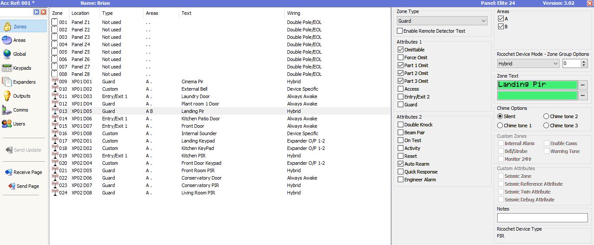Image resolution: width=594 pixels, height=245 pixels.
Task: Open the Outputs lightbulb section
Action: tap(22, 96)
